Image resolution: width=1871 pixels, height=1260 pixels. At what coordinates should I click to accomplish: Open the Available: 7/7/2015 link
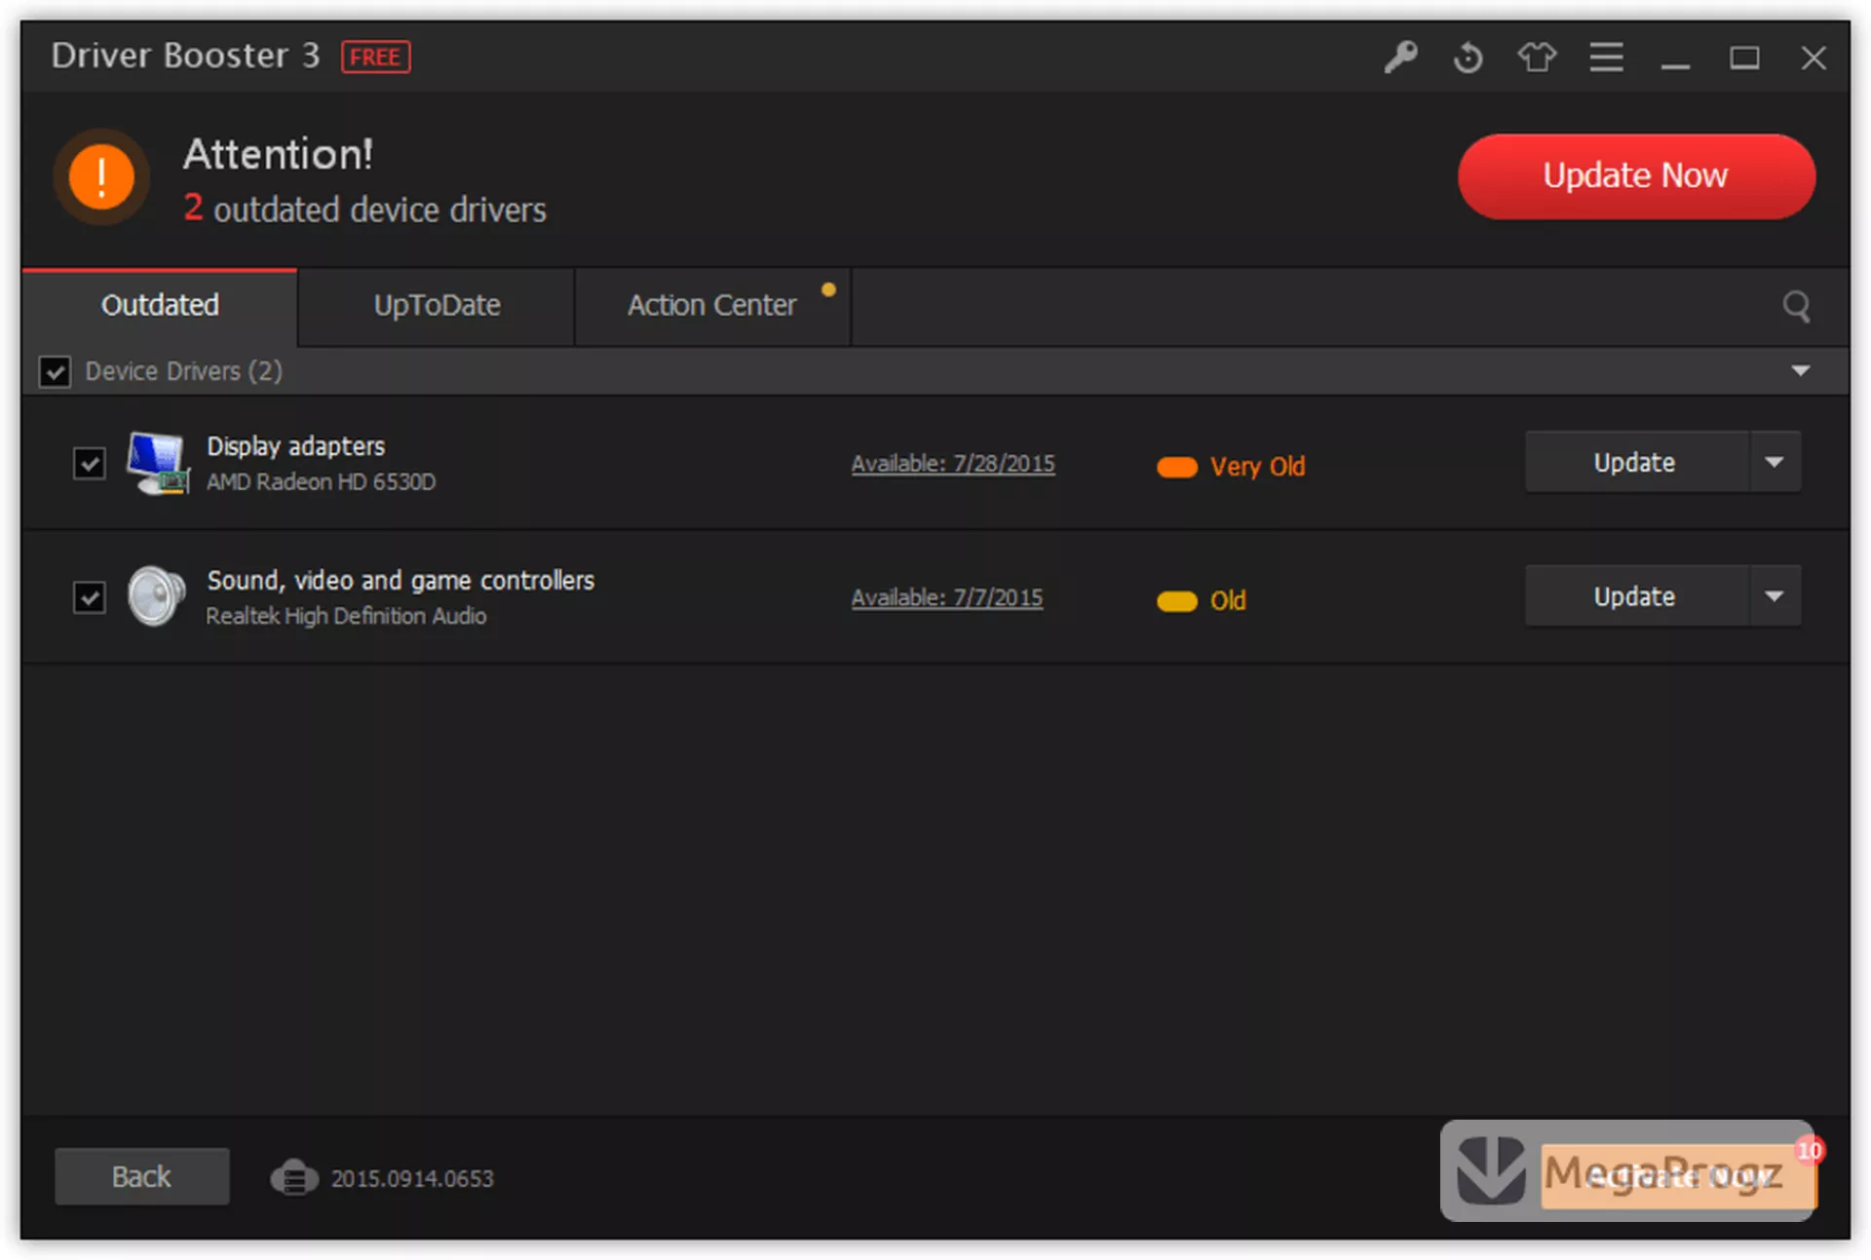coord(946,597)
